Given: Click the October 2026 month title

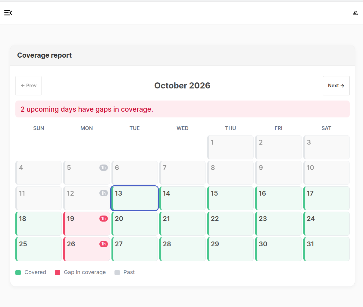Looking at the screenshot, I should click(x=182, y=86).
